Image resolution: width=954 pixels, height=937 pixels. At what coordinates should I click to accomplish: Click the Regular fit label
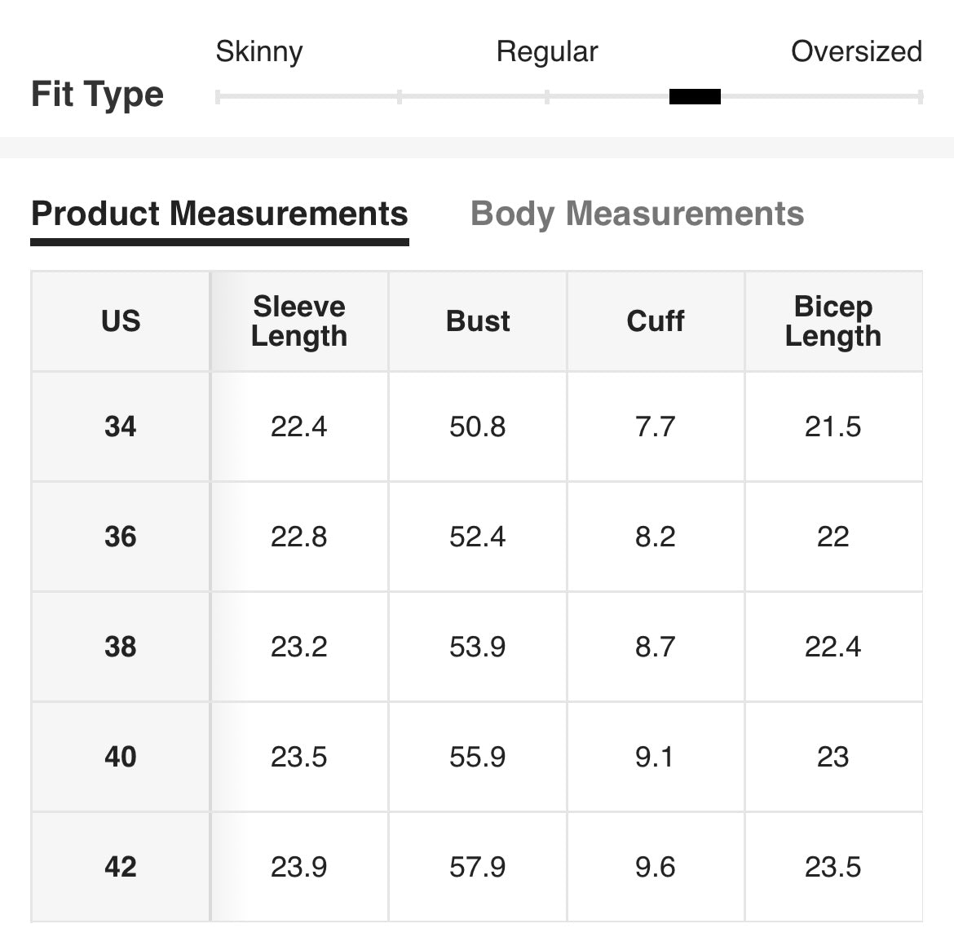[x=547, y=51]
